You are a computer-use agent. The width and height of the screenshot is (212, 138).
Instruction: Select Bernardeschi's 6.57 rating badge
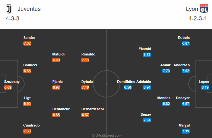(85, 115)
